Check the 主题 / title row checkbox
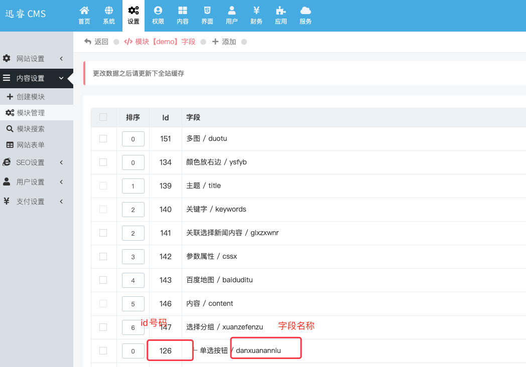Viewport: 526px width, 367px height. pyautogui.click(x=103, y=186)
